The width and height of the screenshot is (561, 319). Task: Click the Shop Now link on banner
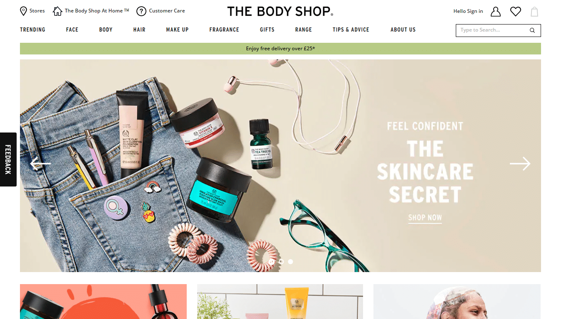(x=425, y=218)
